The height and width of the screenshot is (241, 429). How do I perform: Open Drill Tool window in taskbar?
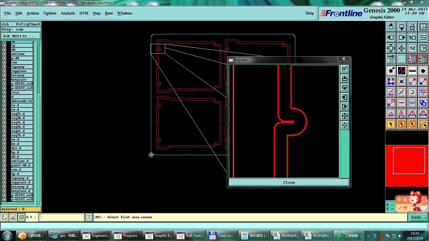click(191, 236)
